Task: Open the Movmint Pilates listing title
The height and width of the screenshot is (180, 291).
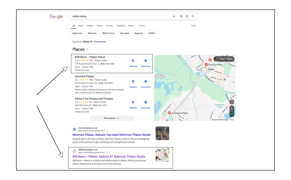Action: click(x=84, y=76)
